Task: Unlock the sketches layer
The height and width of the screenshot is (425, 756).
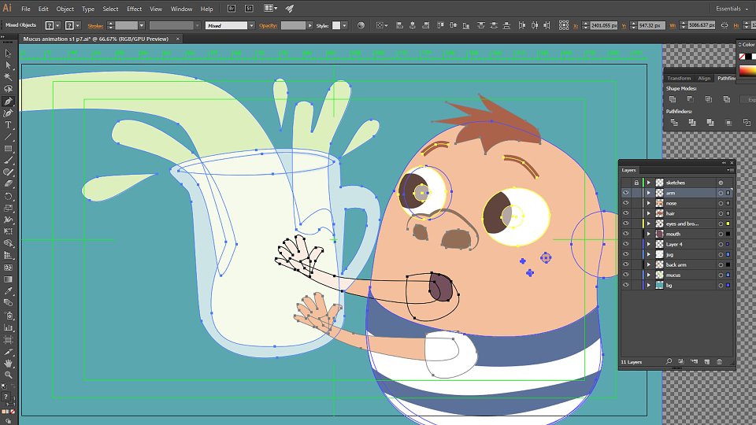Action: point(636,183)
